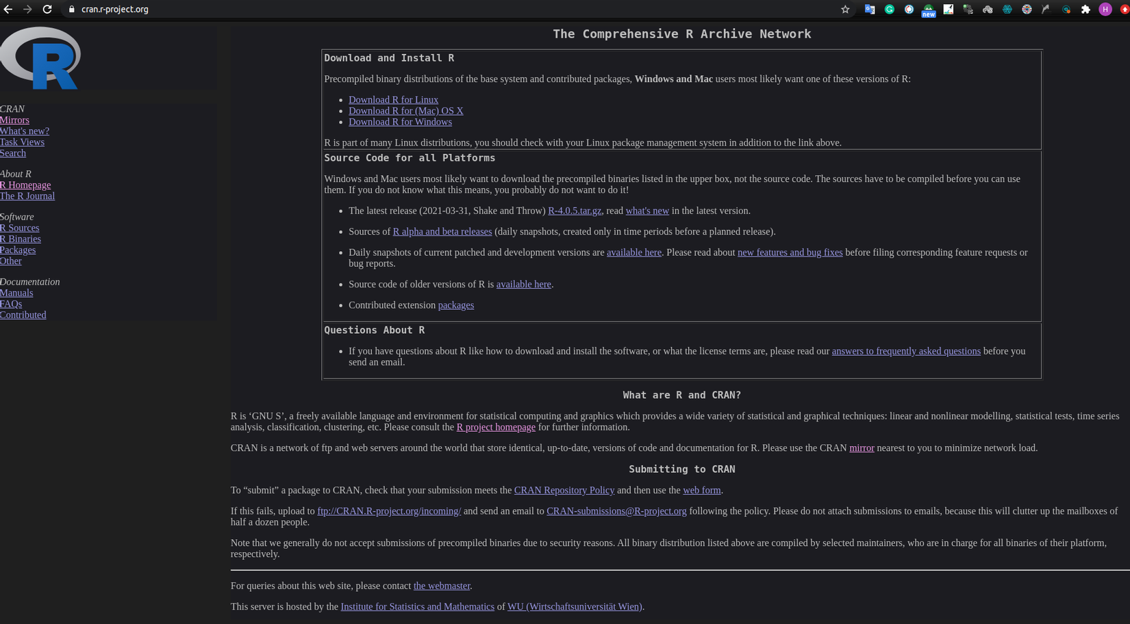Click the browser forward arrow
This screenshot has width=1130, height=624.
[x=27, y=10]
